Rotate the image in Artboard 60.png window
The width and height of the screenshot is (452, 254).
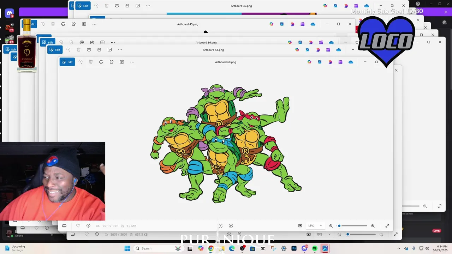pos(81,62)
